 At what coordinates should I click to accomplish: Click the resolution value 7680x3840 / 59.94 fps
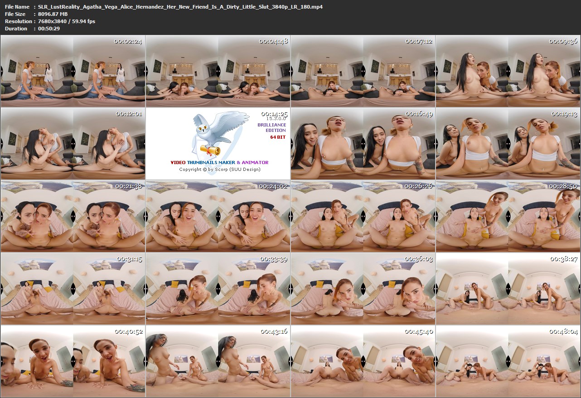[67, 21]
